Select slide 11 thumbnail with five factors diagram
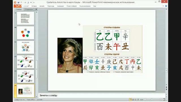The width and height of the screenshot is (181, 102). [25, 47]
